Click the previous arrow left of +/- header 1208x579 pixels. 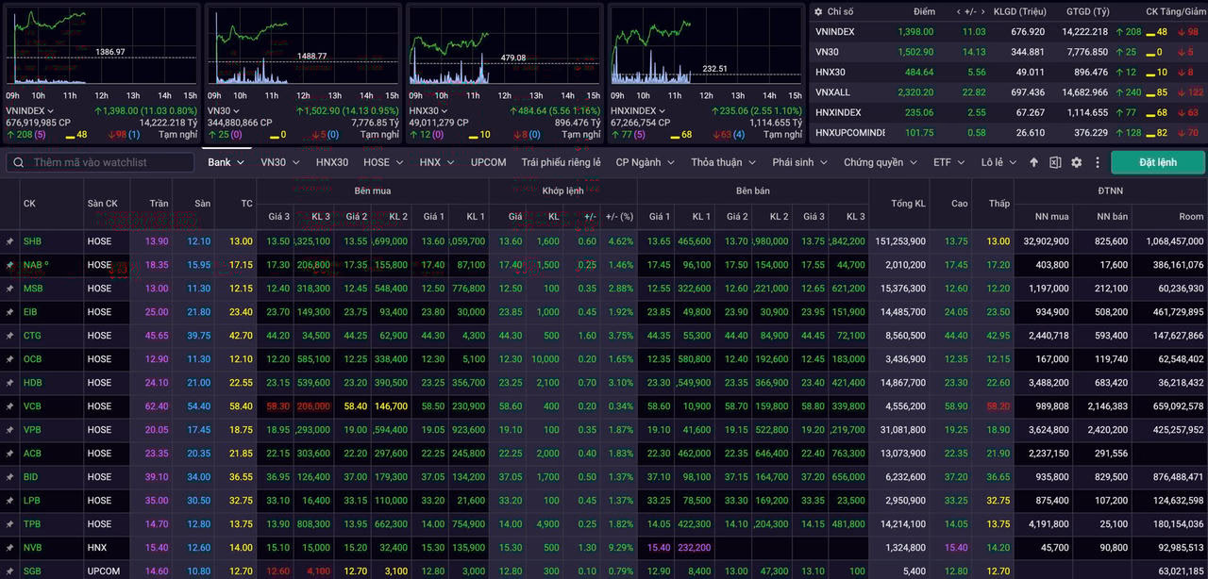[961, 12]
